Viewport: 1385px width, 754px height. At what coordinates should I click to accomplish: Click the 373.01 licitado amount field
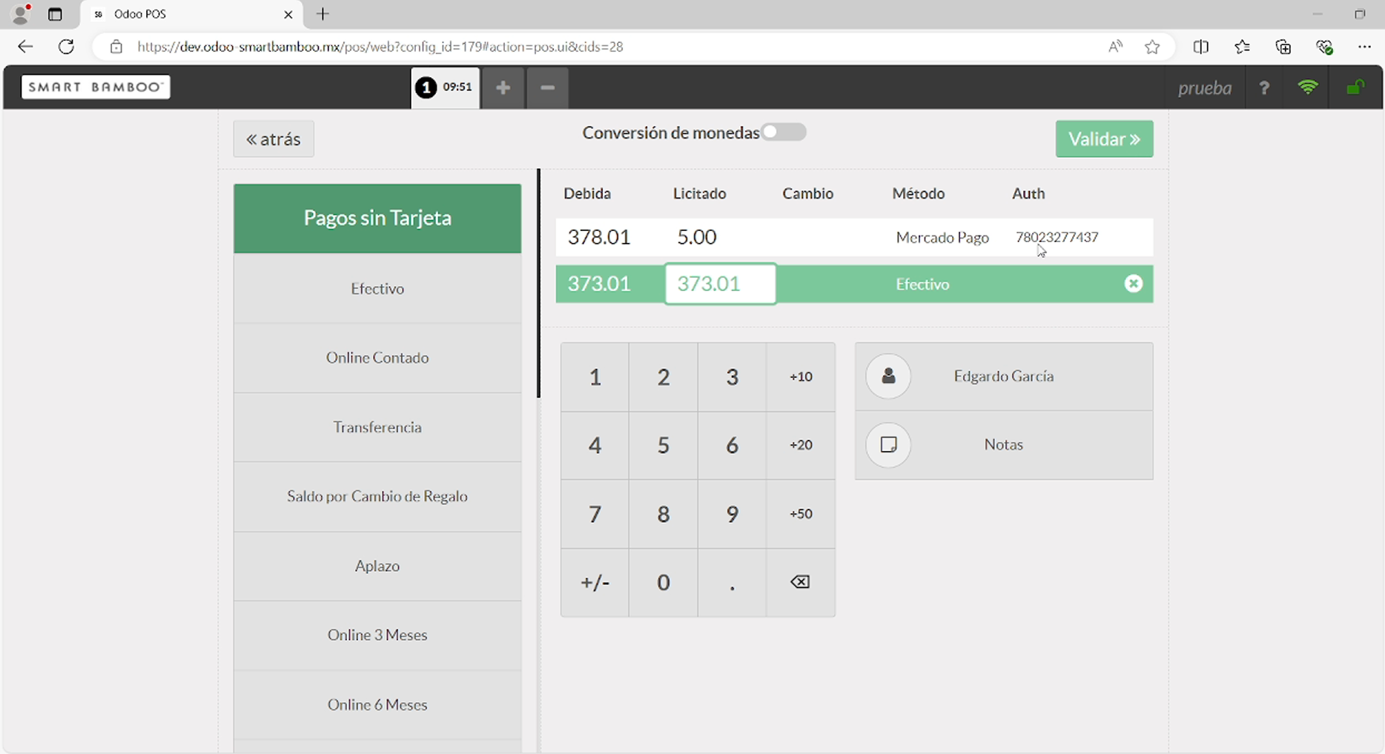[x=721, y=284]
